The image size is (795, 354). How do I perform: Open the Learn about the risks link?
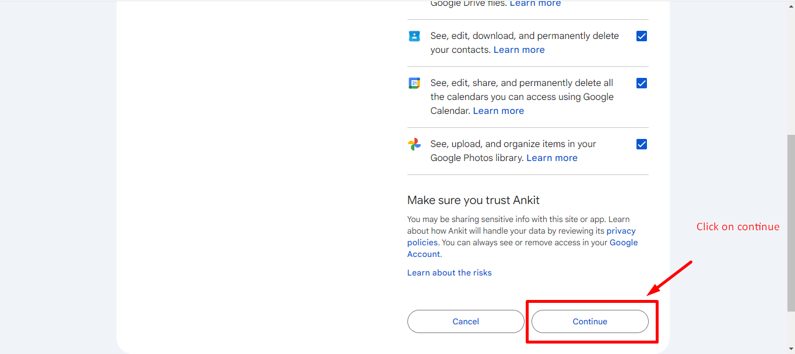[x=449, y=273]
